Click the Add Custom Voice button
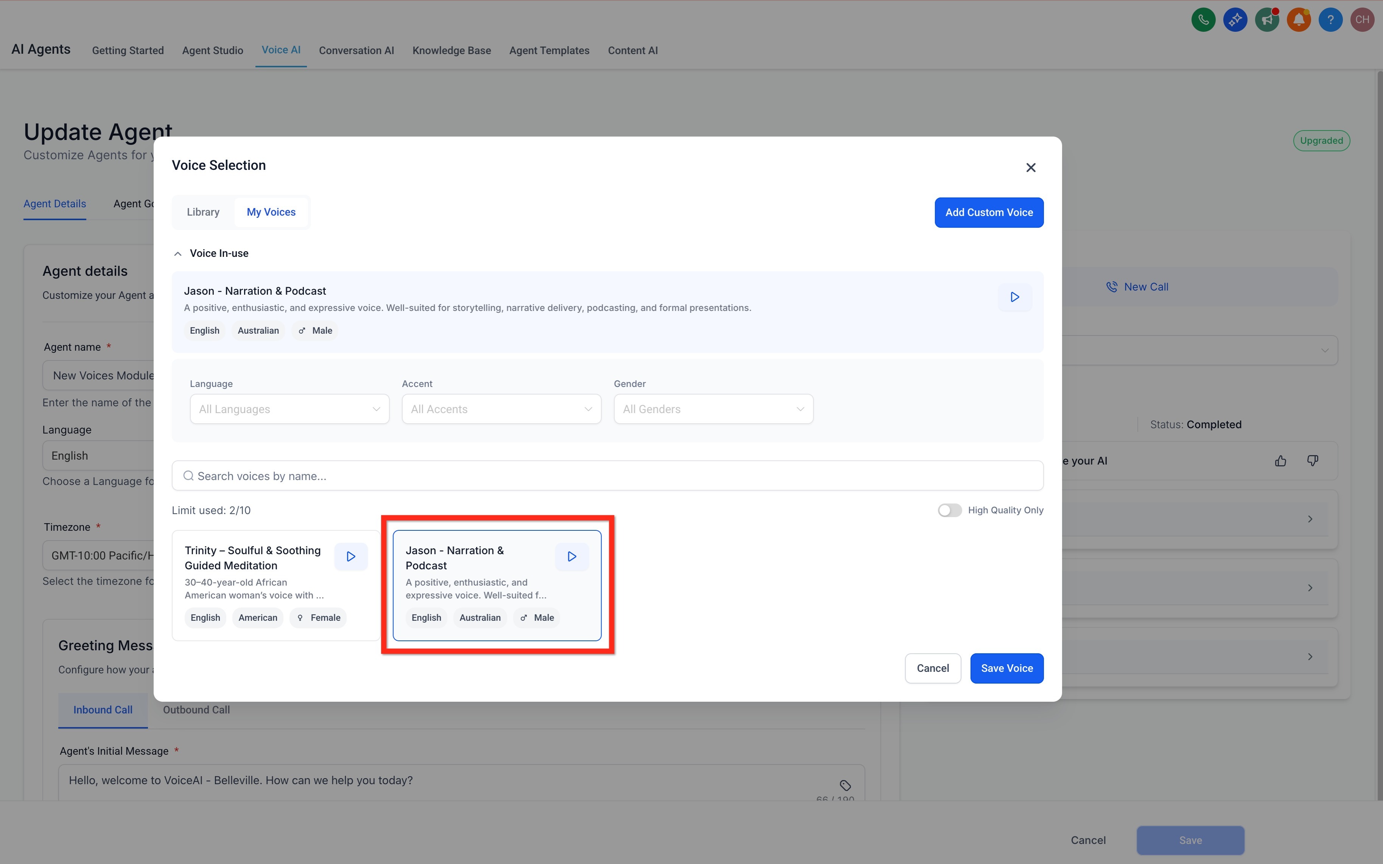Image resolution: width=1383 pixels, height=864 pixels. [989, 213]
